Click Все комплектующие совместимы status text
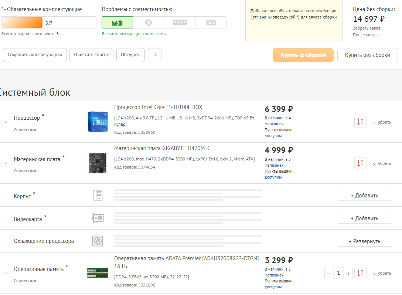Image resolution: width=402 pixels, height=295 pixels. (x=134, y=34)
